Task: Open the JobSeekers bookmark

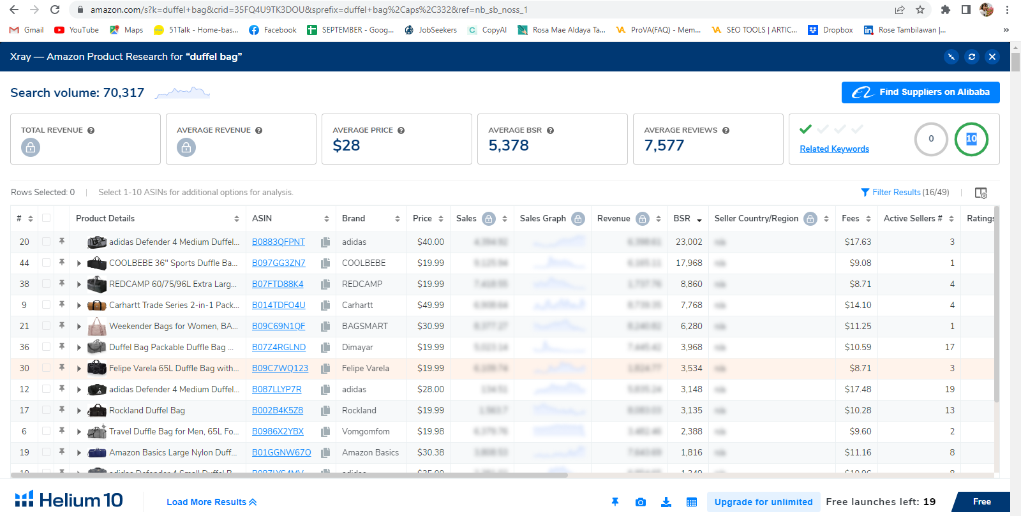Action: click(x=431, y=30)
